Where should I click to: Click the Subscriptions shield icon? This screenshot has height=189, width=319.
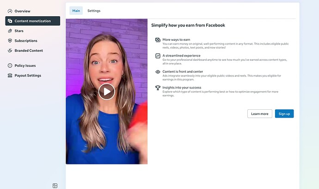pyautogui.click(x=10, y=41)
